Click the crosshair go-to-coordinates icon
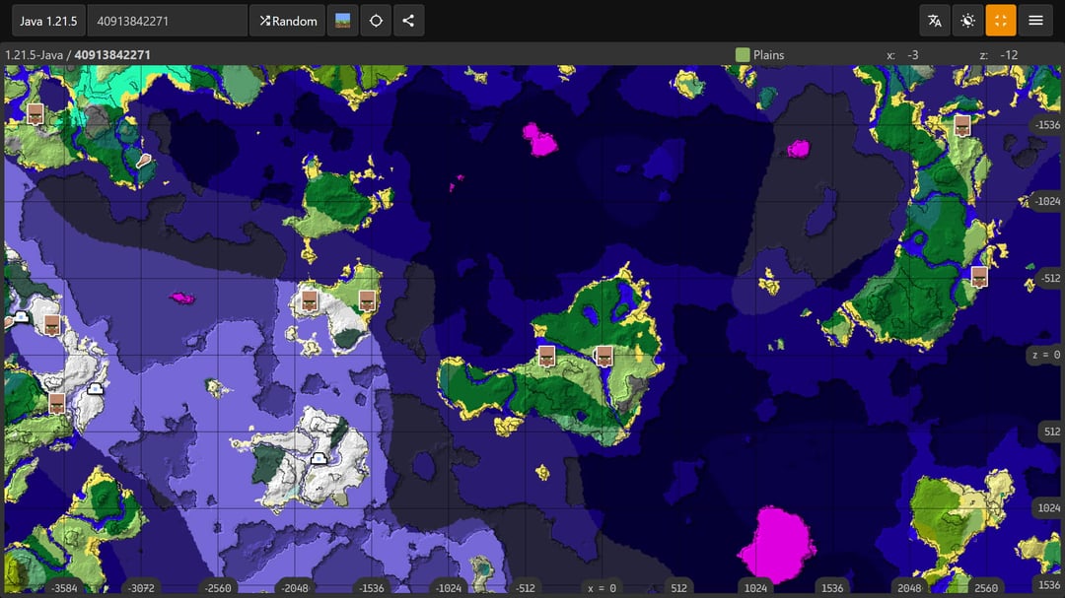The height and width of the screenshot is (598, 1065). pos(376,21)
